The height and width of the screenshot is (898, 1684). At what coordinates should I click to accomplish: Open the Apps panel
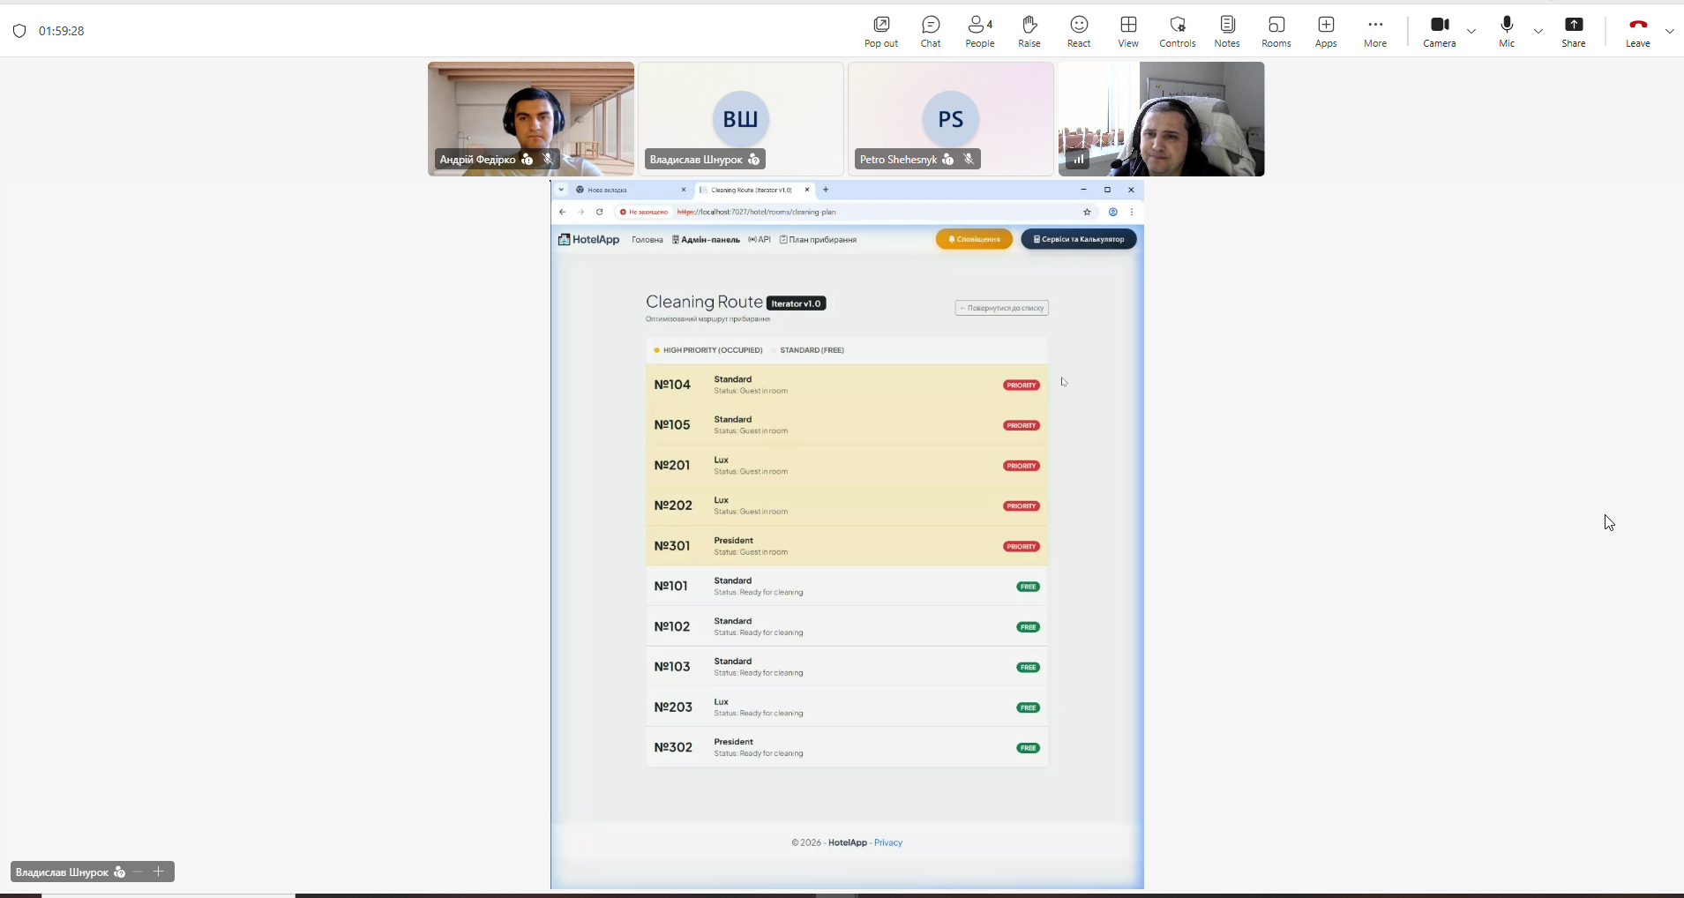pyautogui.click(x=1325, y=31)
